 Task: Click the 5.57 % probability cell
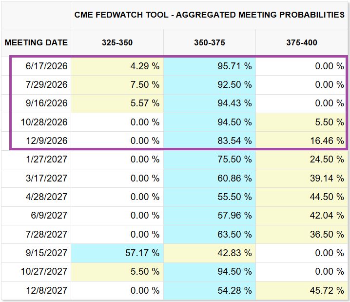click(117, 103)
